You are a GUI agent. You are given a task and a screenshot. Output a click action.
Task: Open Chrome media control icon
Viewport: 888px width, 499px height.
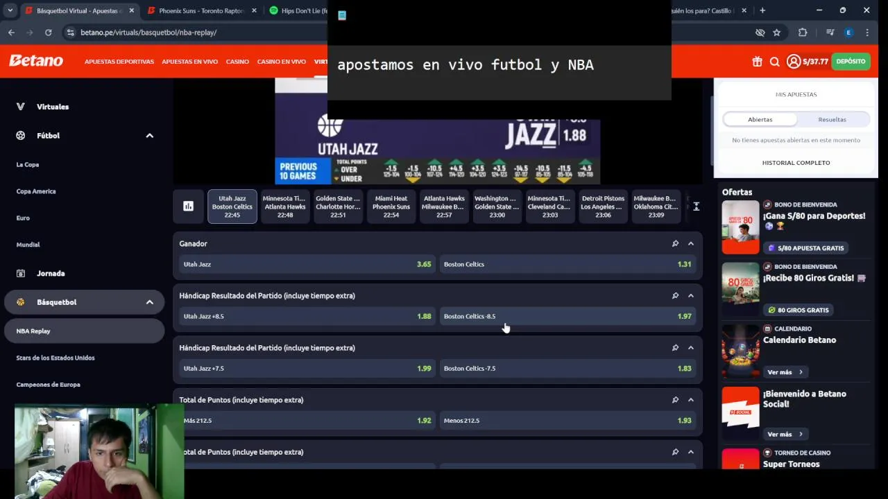click(830, 33)
